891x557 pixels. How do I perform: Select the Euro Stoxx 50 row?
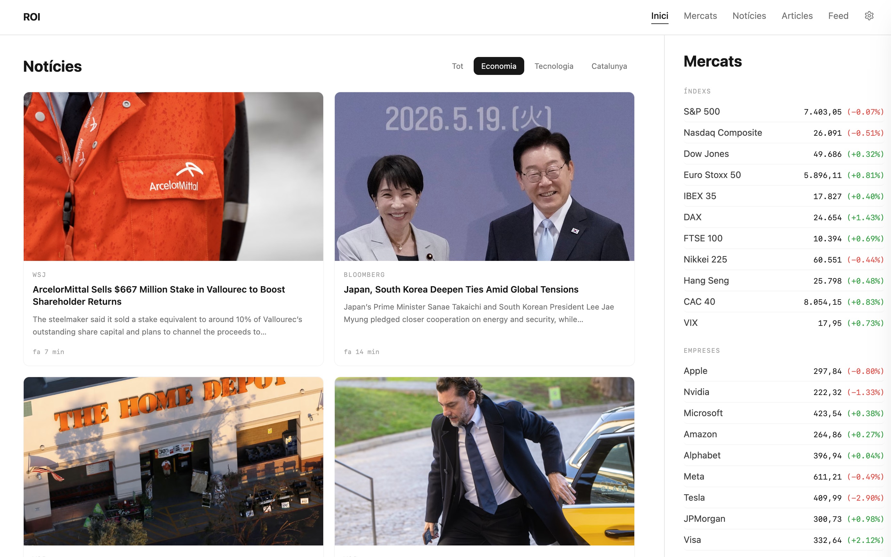pos(783,175)
